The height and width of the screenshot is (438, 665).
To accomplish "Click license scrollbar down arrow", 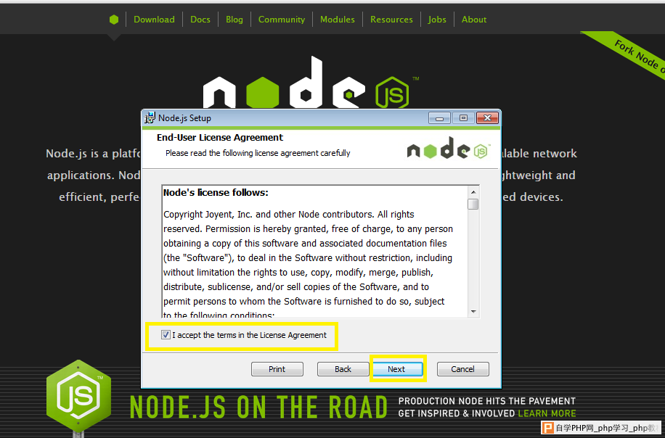I will coord(473,312).
